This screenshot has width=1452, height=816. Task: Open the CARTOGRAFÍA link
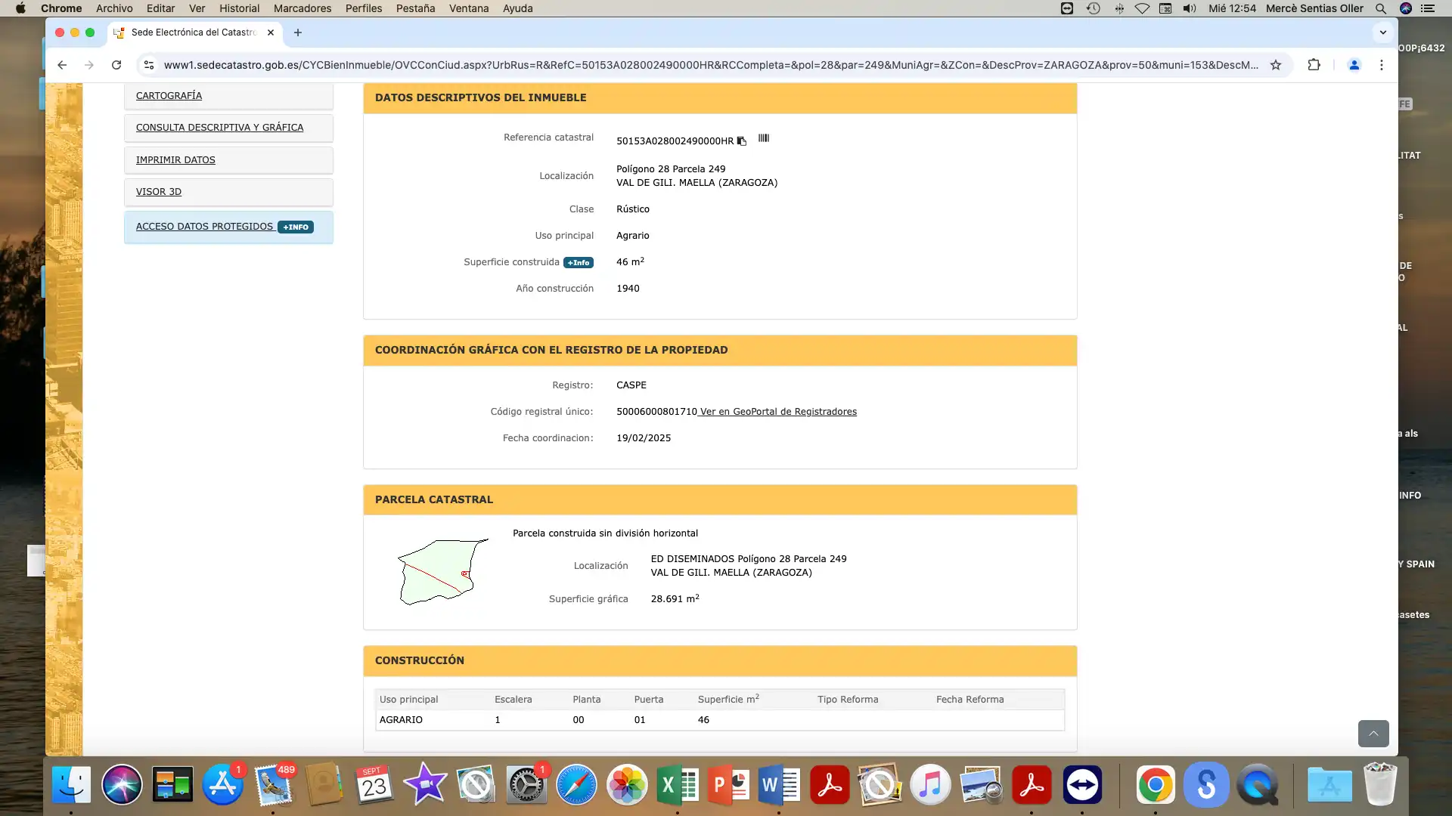pos(169,96)
